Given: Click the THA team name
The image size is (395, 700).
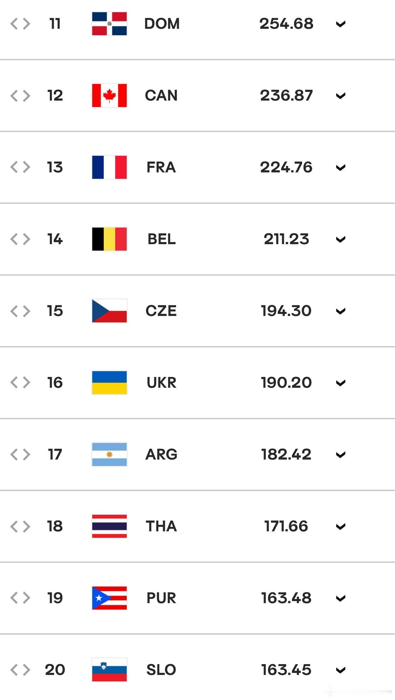Looking at the screenshot, I should [x=161, y=526].
